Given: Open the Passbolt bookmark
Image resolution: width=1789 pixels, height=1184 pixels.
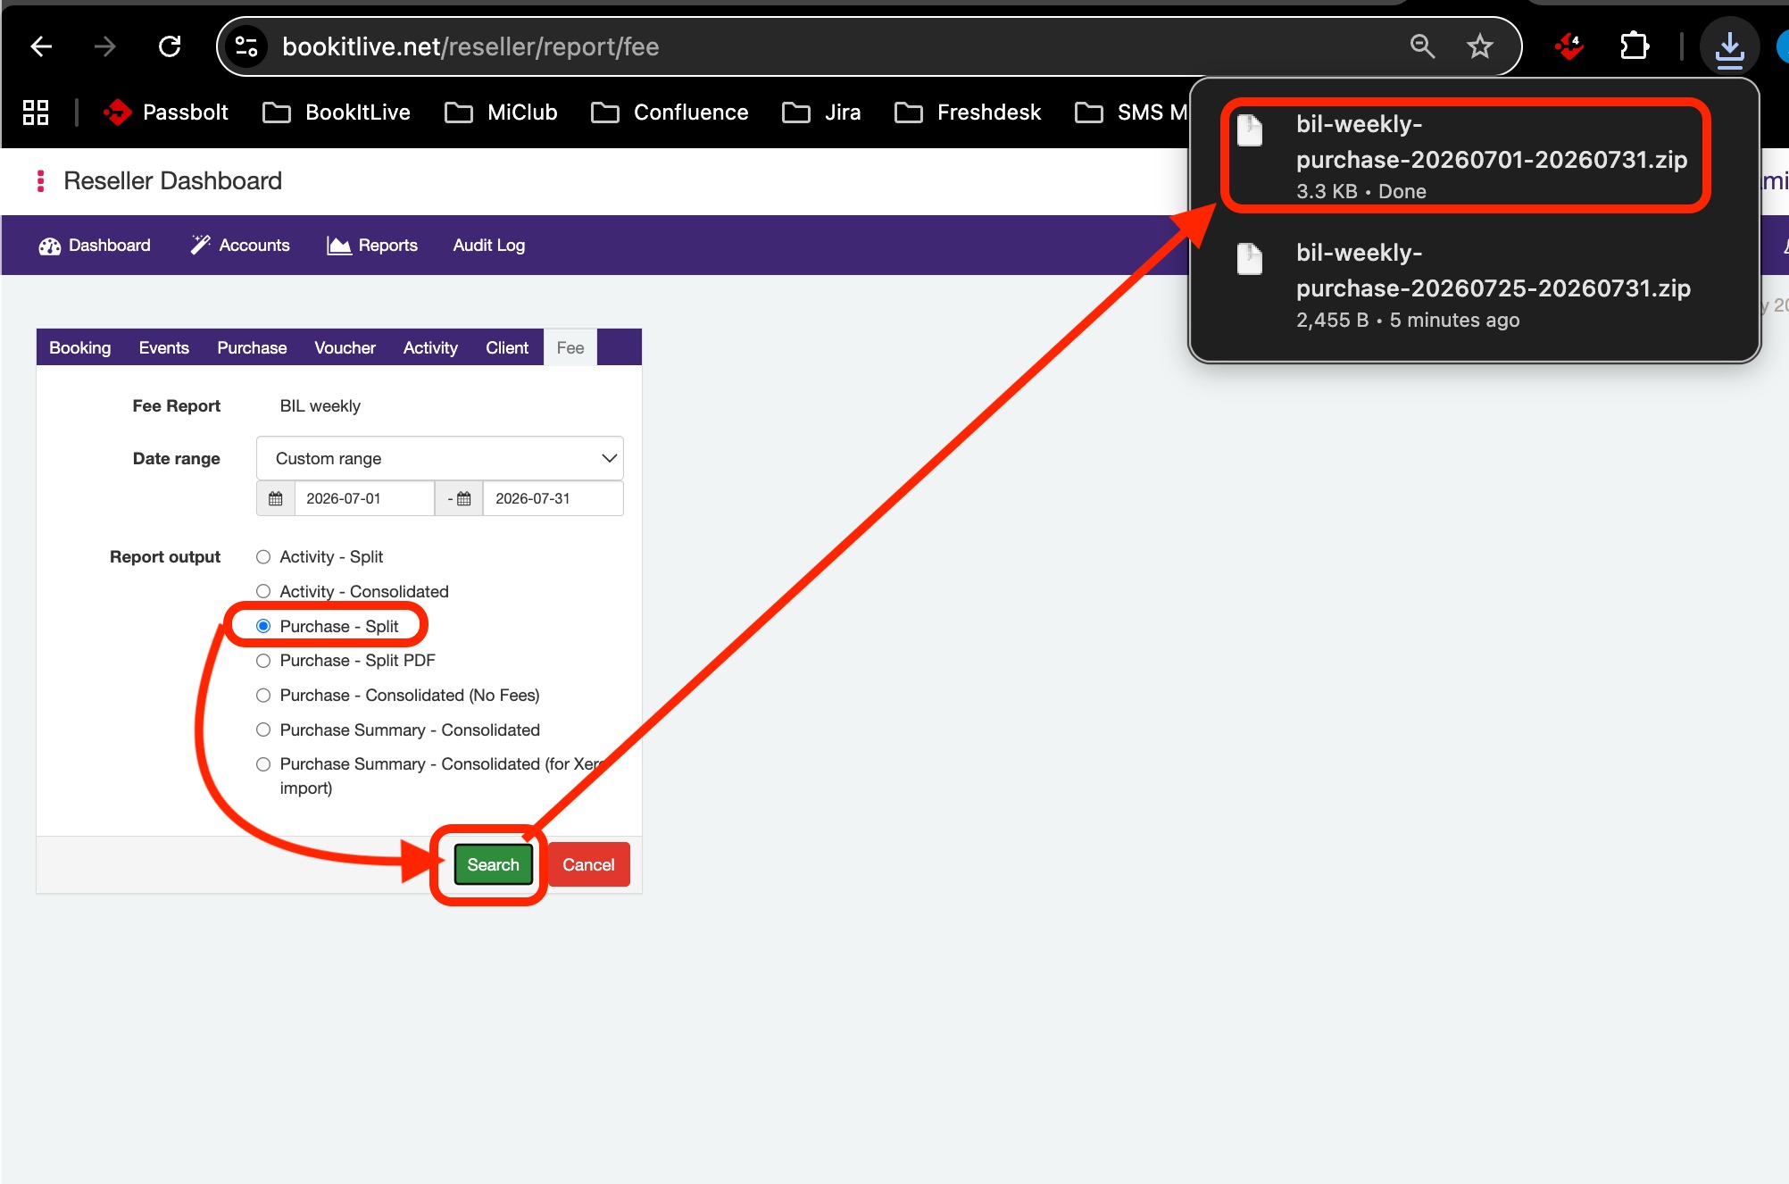Looking at the screenshot, I should [166, 113].
